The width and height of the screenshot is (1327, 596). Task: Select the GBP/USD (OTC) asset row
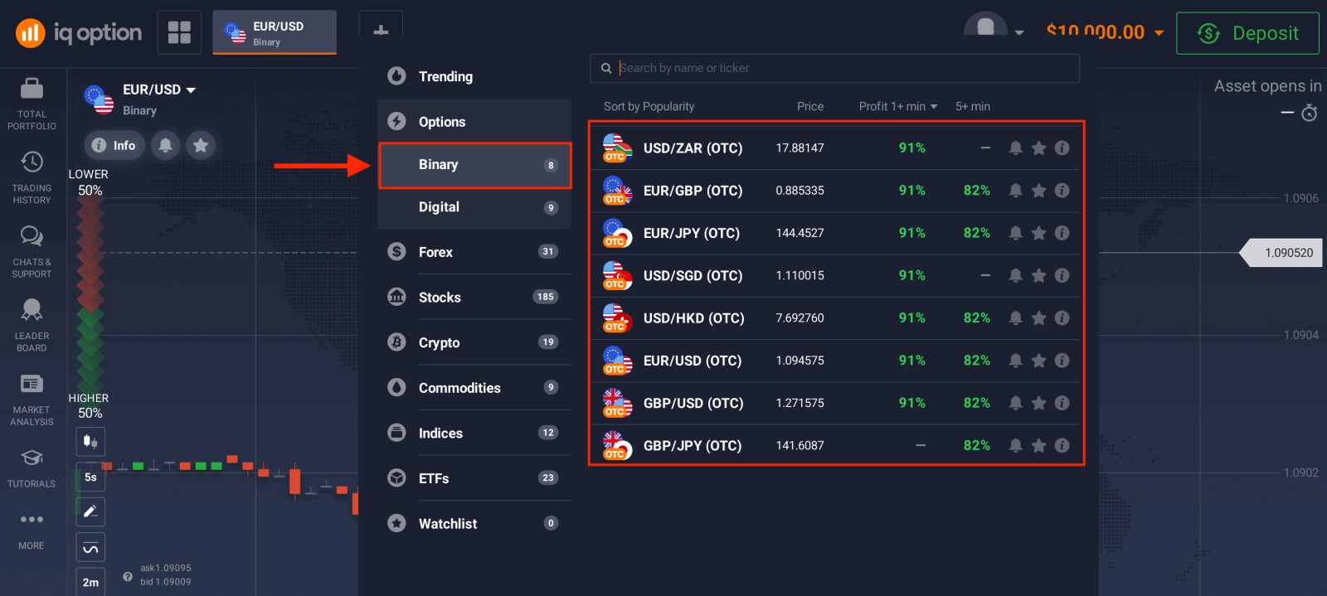[x=835, y=403]
